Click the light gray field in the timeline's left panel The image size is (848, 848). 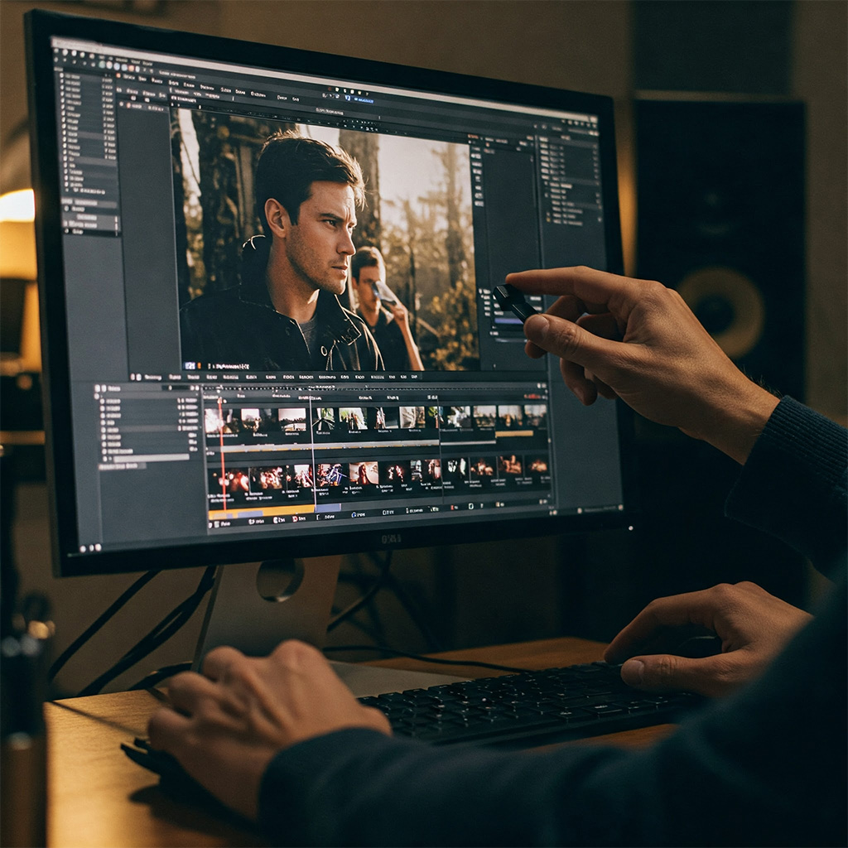coord(152,457)
